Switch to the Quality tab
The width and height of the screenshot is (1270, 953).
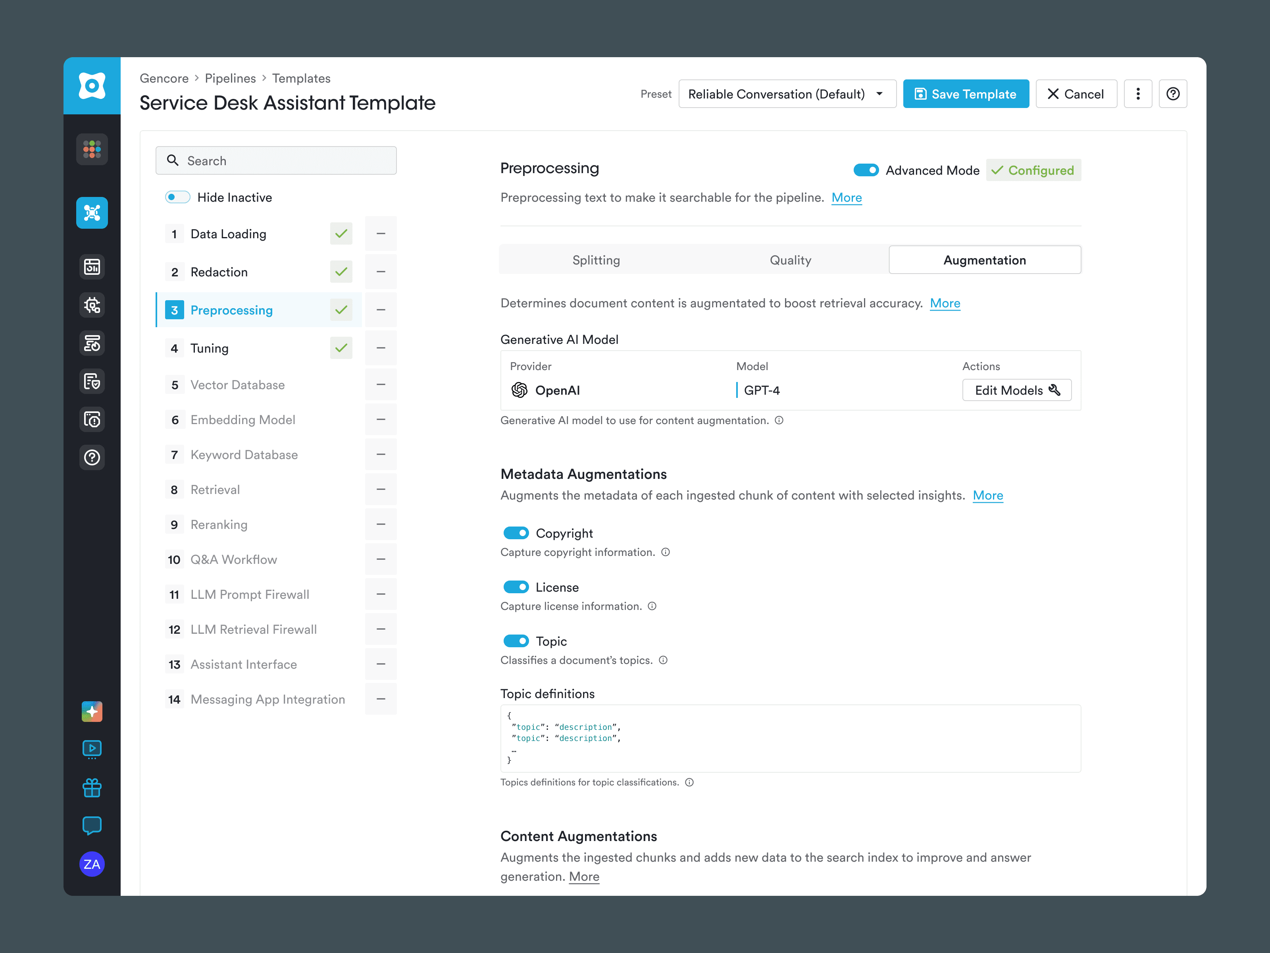tap(791, 260)
